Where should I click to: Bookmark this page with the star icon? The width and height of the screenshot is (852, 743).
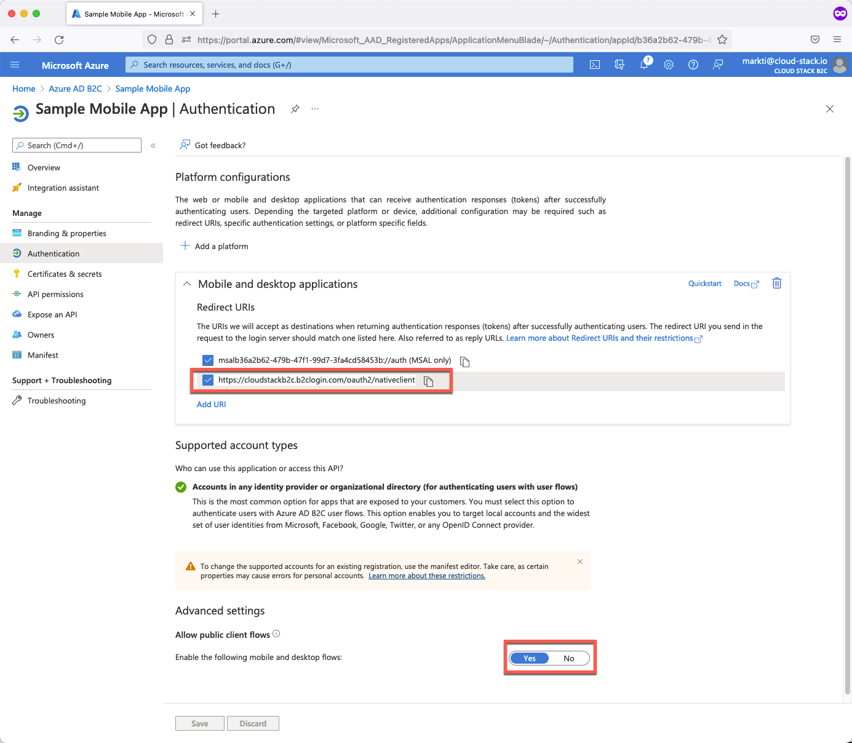[722, 40]
